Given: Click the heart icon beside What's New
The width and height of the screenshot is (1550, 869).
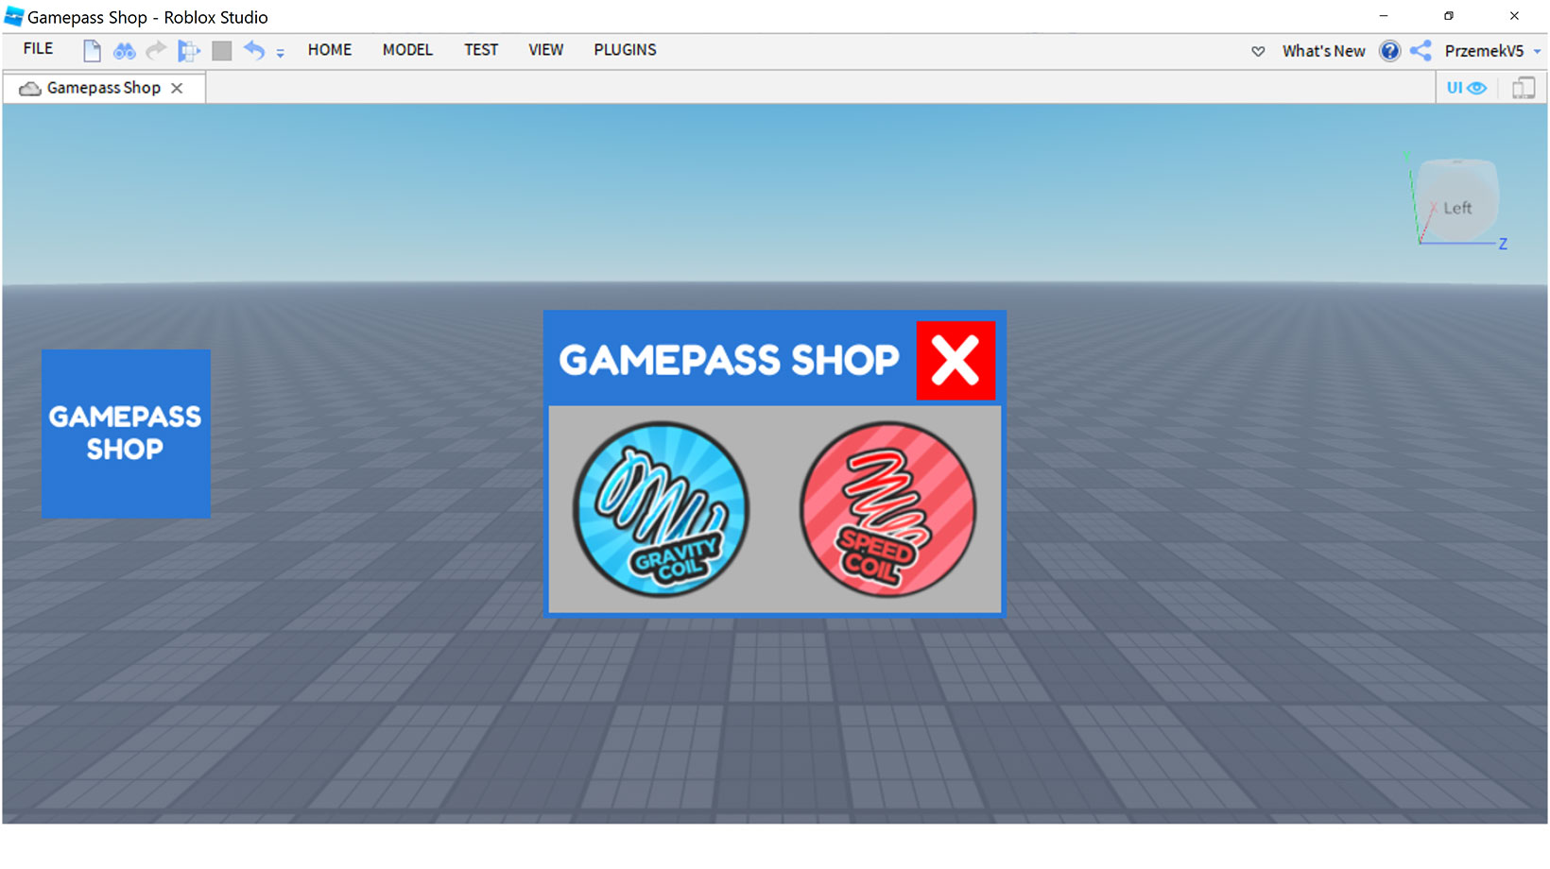Looking at the screenshot, I should coord(1258,51).
